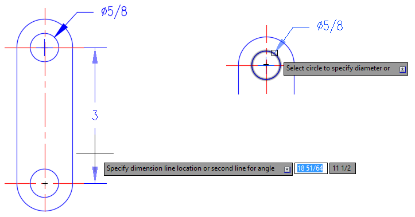
Task: Click the lower arrowhead of vertical dimension
Action: point(95,175)
